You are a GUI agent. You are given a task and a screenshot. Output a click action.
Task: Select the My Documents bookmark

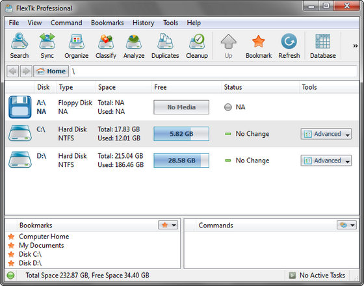[42, 246]
